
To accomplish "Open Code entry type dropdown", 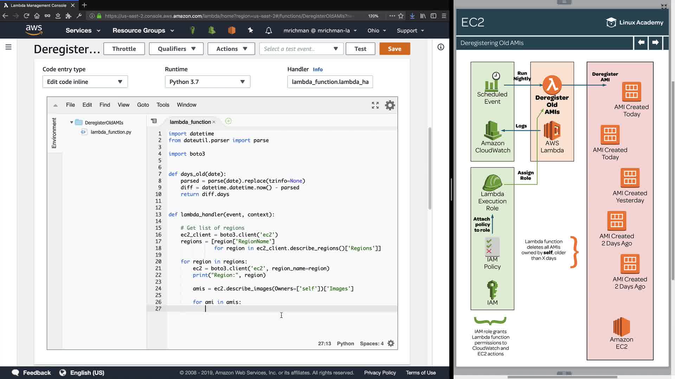I will click(85, 82).
